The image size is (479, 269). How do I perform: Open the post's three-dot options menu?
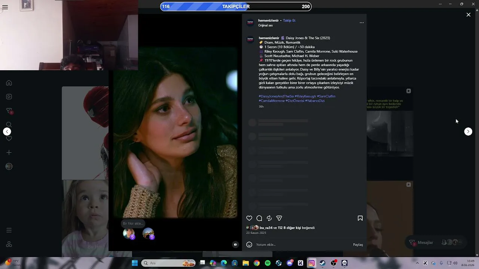click(361, 23)
